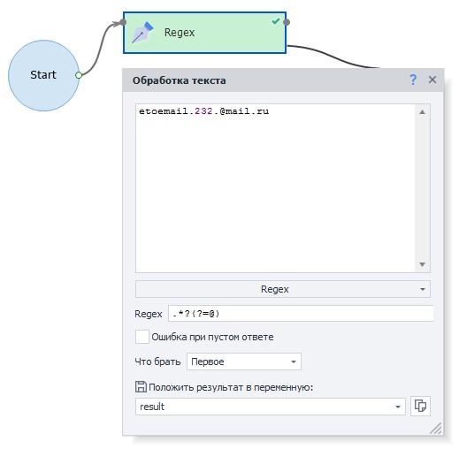The image size is (459, 449).
Task: Open help via the question mark icon
Action: (x=413, y=80)
